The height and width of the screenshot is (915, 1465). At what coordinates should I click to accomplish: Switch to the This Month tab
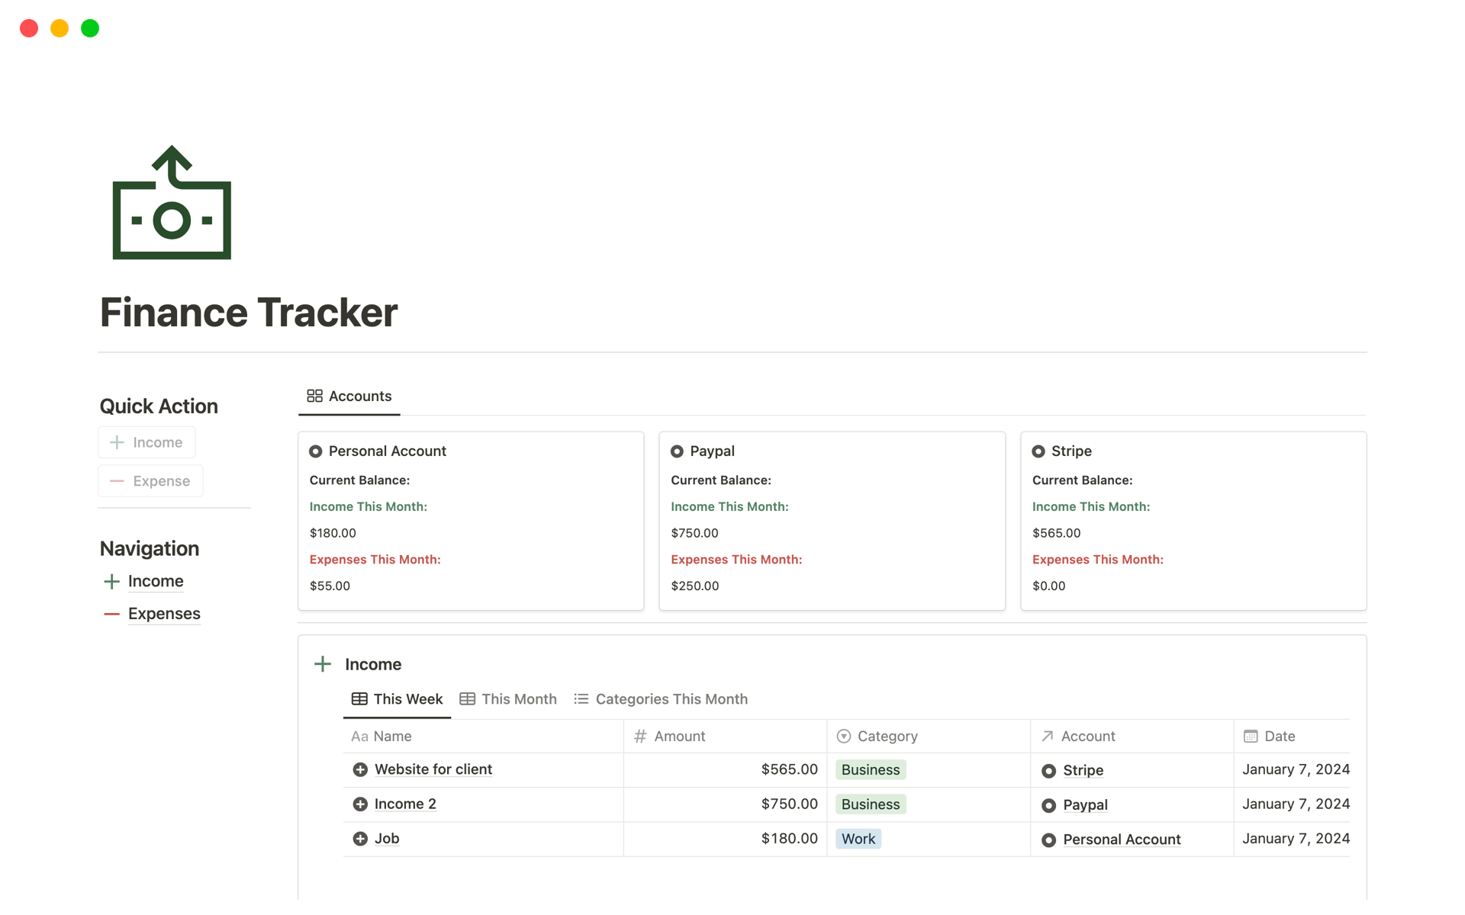pos(508,699)
